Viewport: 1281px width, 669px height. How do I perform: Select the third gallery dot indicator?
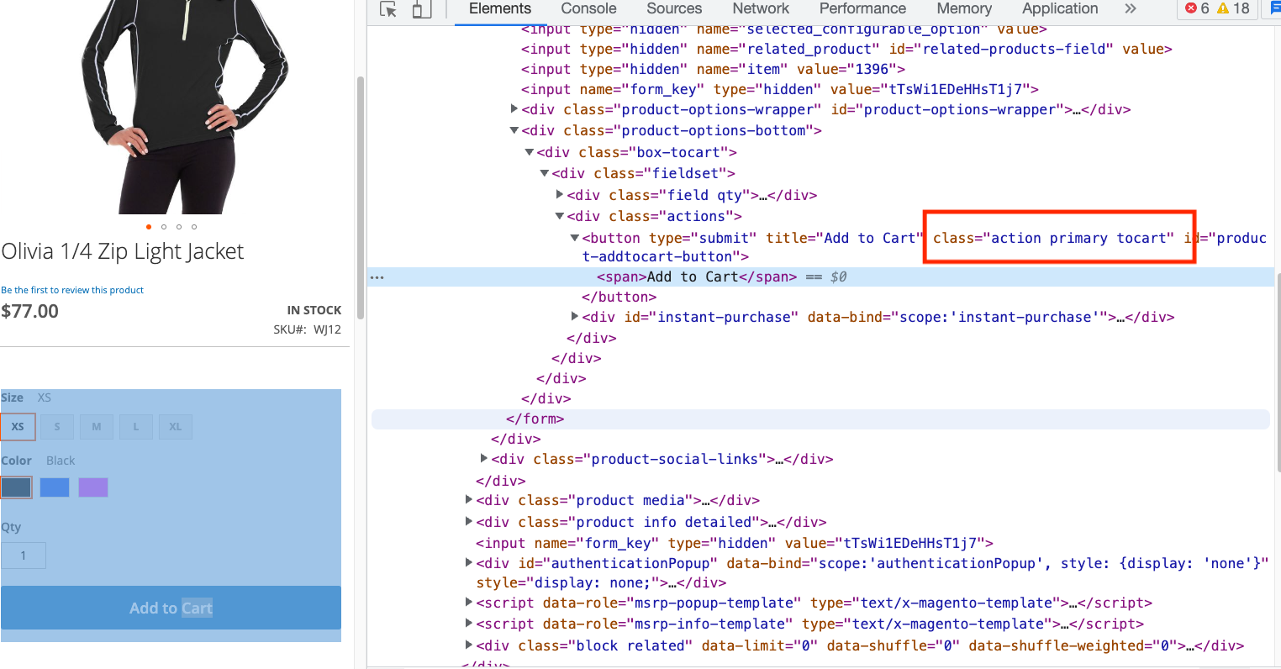179,227
